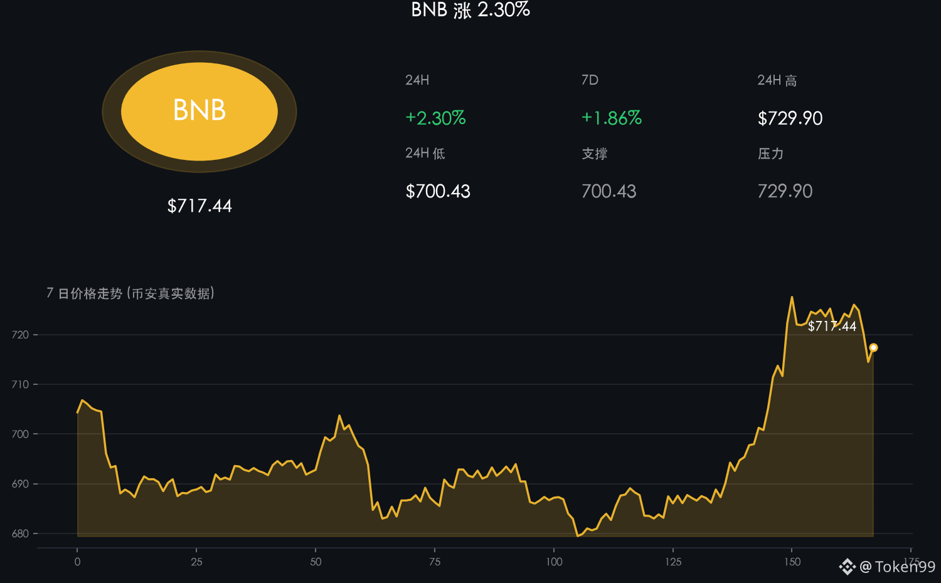
Task: Click the 50 x-axis tick label
Action: (316, 562)
